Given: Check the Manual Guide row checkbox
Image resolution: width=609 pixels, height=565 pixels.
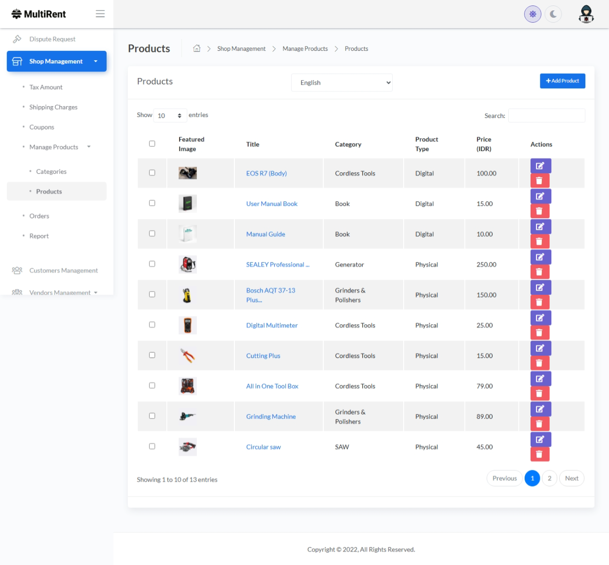Looking at the screenshot, I should tap(152, 233).
